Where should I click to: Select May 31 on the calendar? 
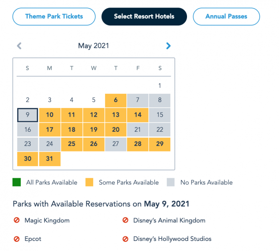coord(50,159)
